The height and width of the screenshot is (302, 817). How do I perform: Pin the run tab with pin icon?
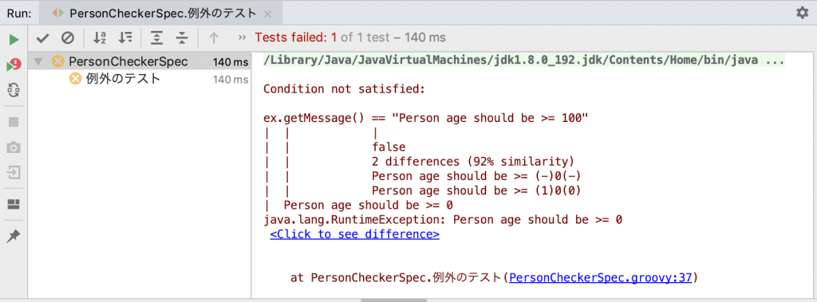14,237
